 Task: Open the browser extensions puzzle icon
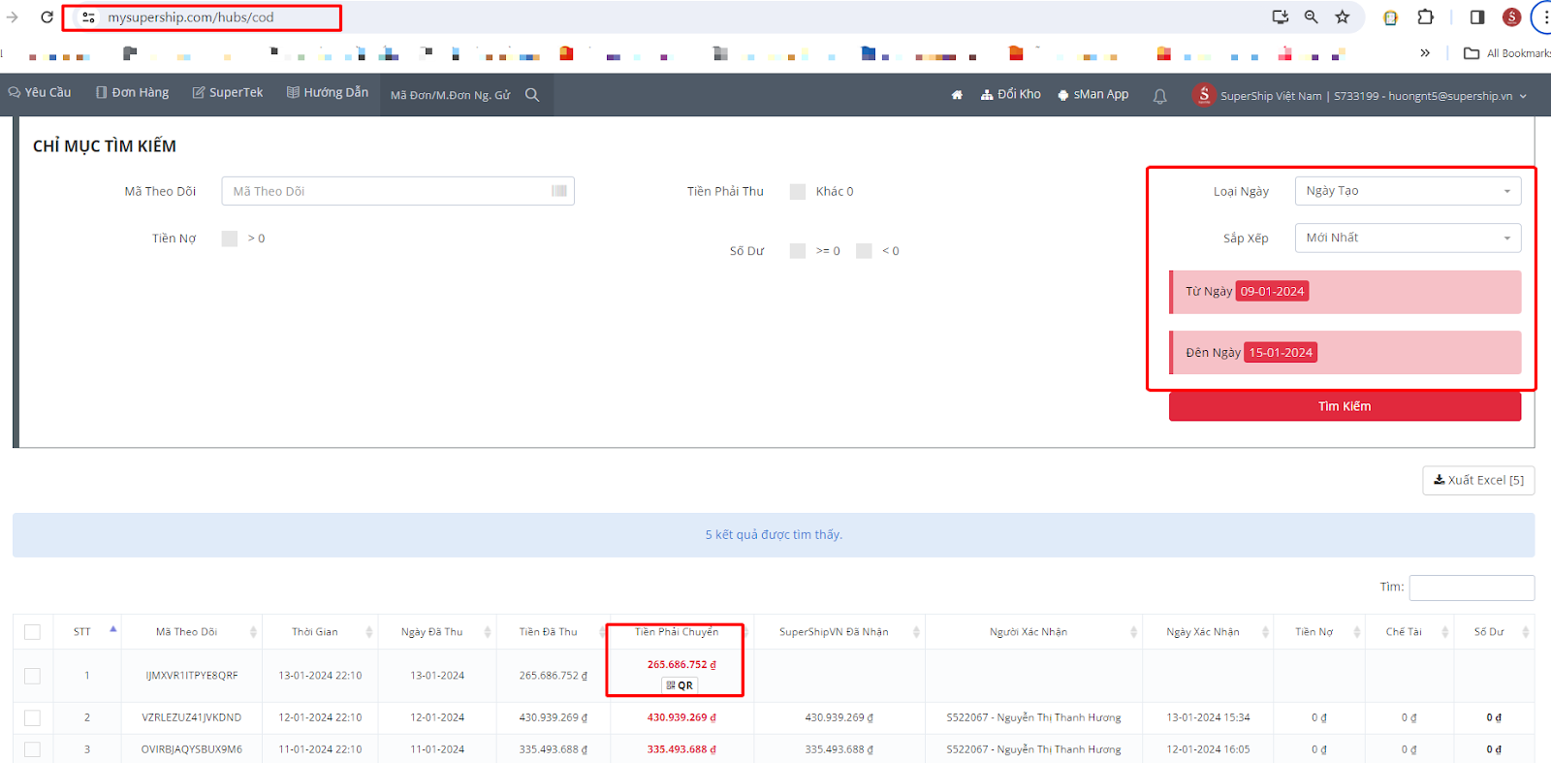pyautogui.click(x=1425, y=16)
